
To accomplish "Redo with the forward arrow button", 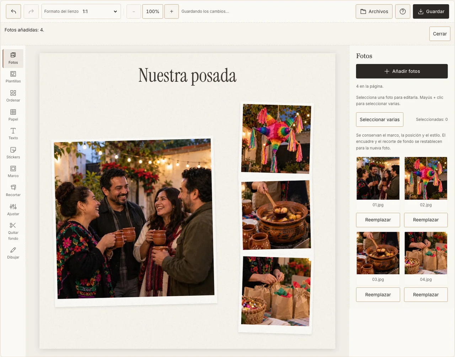I will [x=31, y=11].
